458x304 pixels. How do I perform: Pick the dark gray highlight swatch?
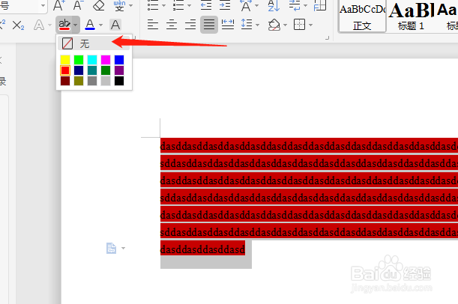pos(92,81)
